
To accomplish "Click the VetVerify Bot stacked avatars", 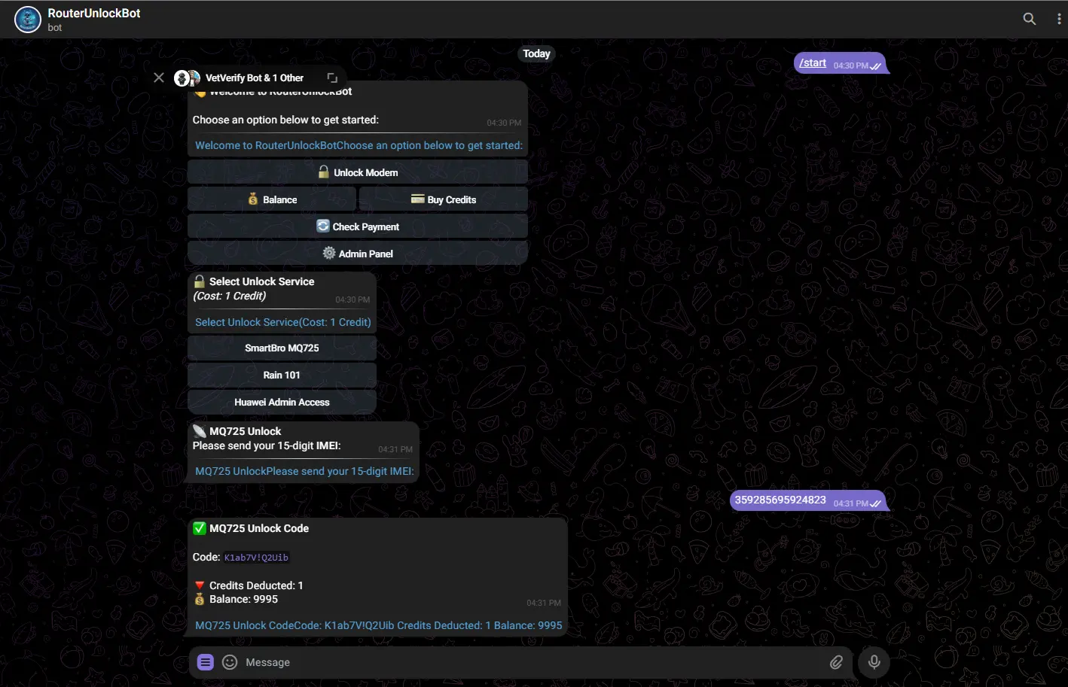I will [187, 78].
